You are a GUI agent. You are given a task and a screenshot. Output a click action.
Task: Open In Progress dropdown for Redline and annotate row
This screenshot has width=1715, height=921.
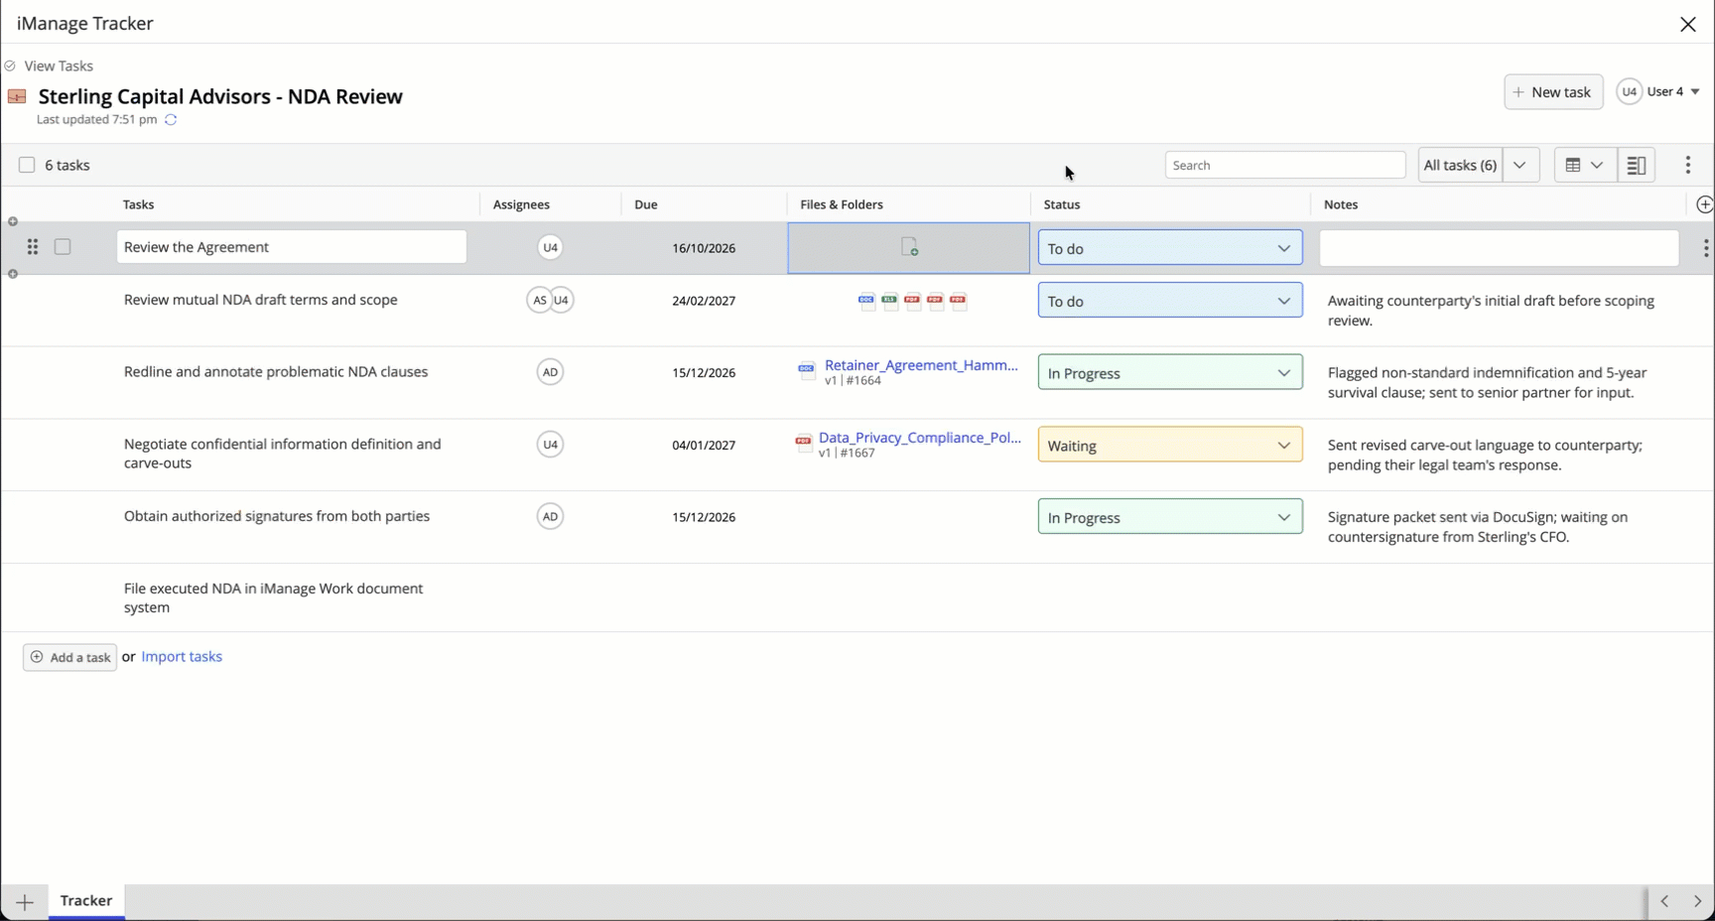coord(1170,373)
